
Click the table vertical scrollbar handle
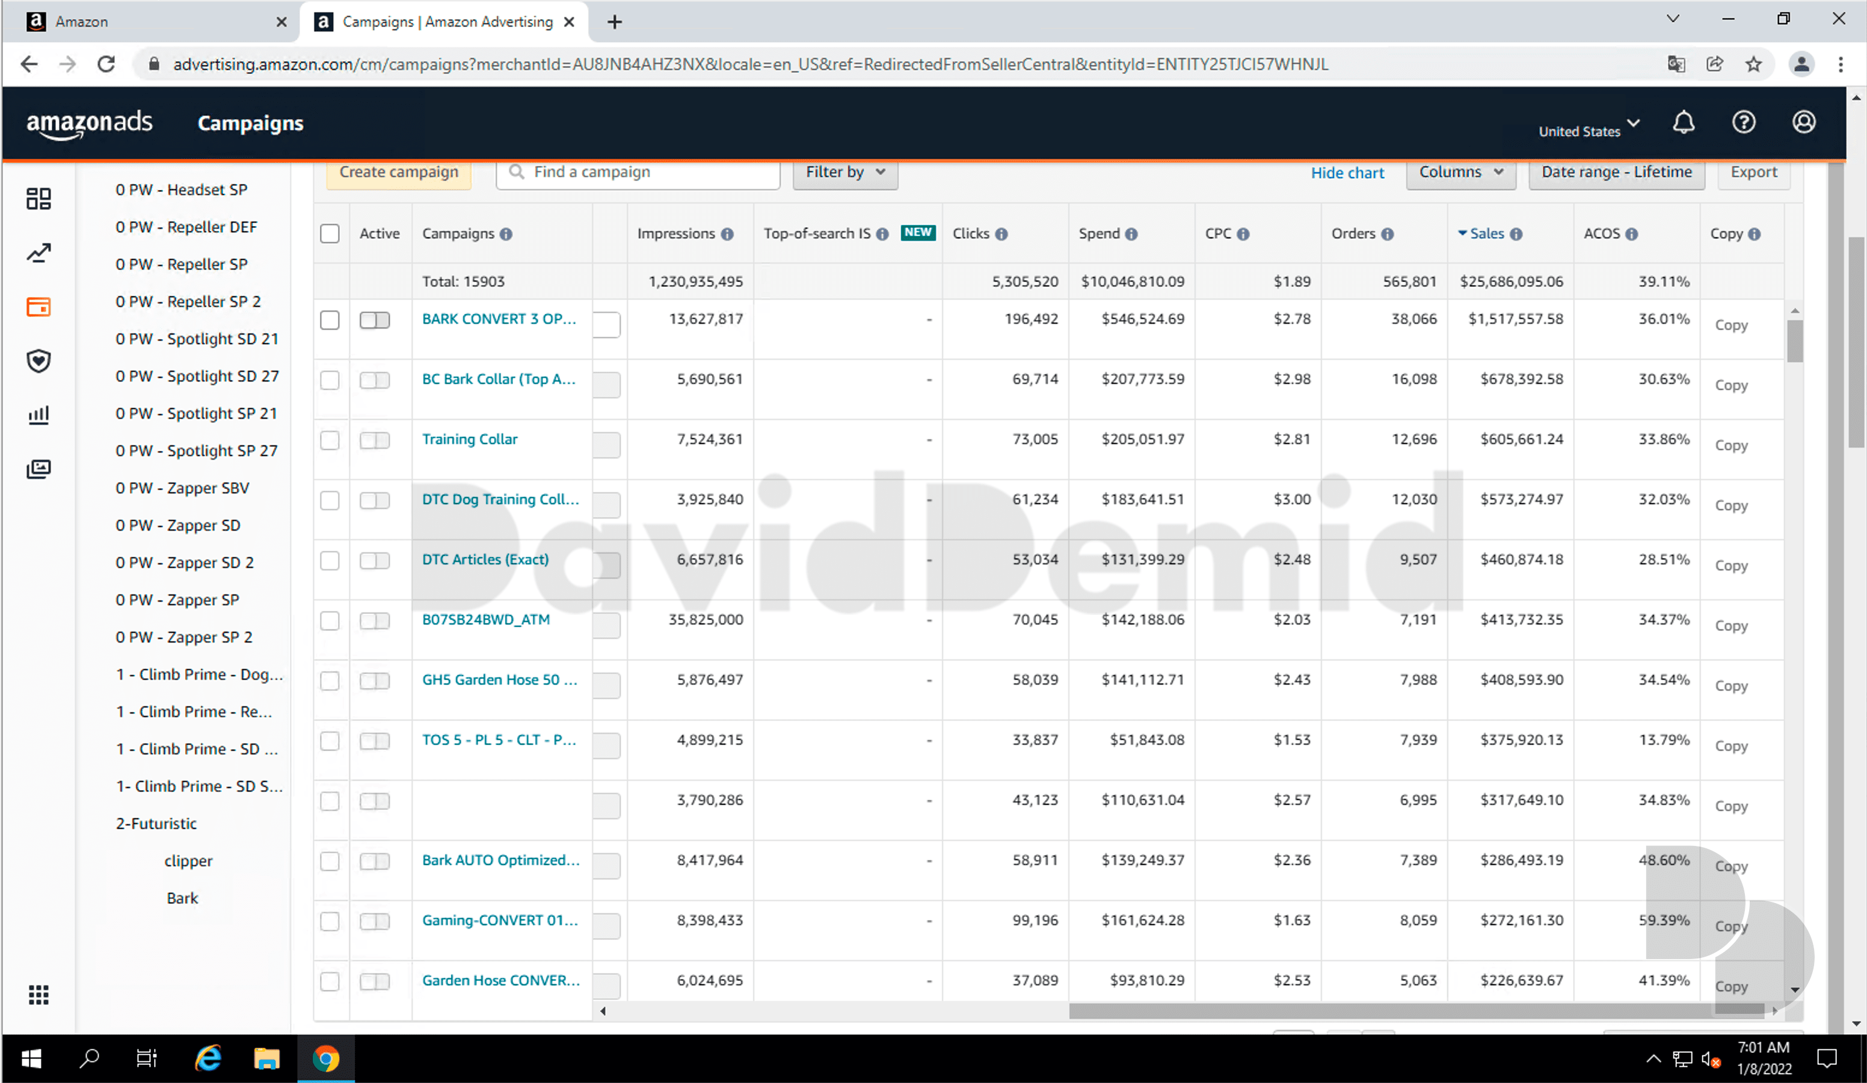pyautogui.click(x=1794, y=342)
